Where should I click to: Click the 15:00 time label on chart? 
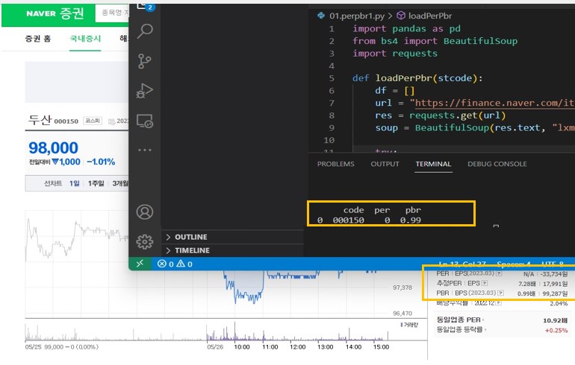pyautogui.click(x=381, y=346)
